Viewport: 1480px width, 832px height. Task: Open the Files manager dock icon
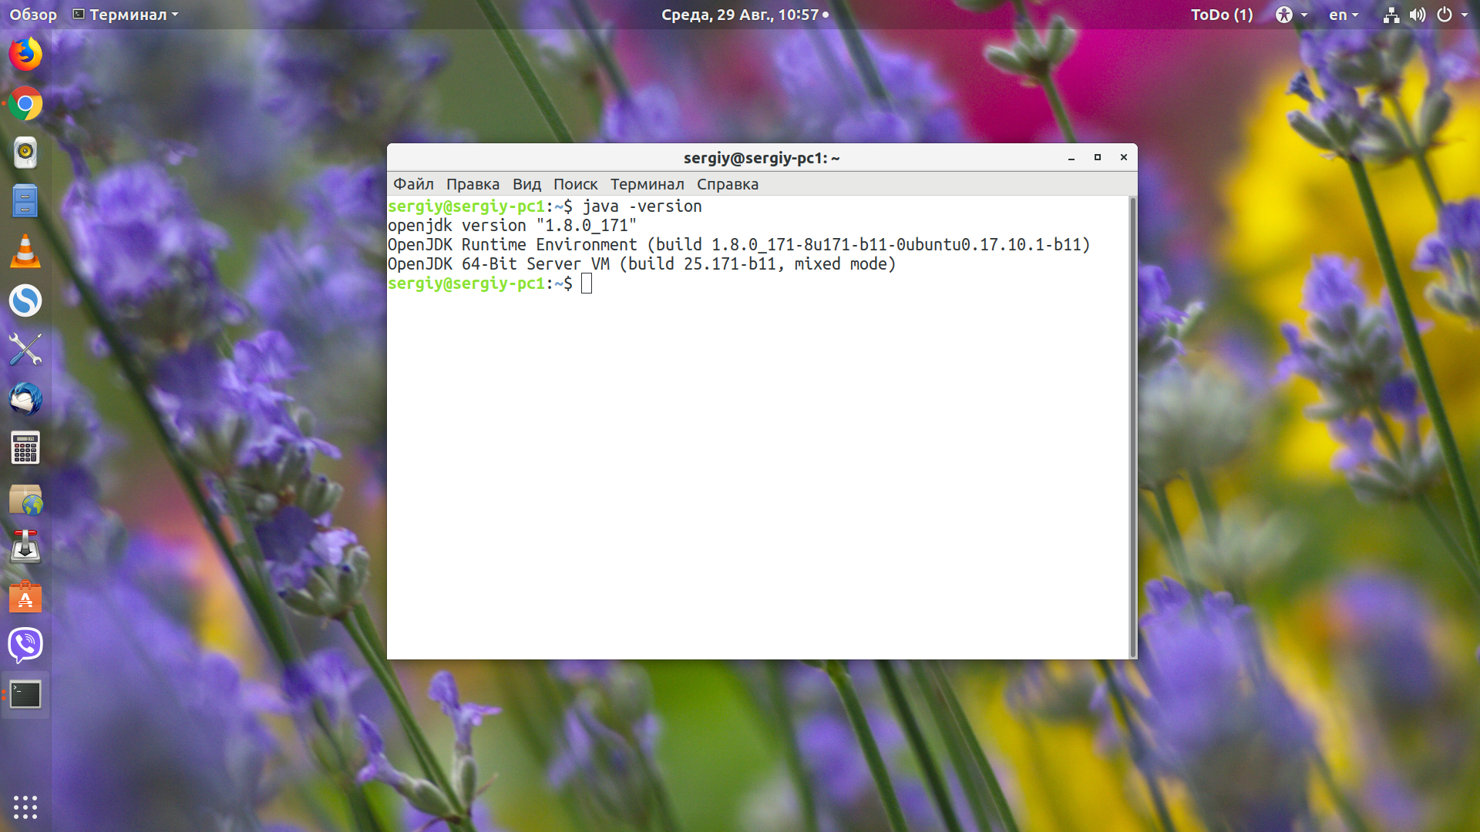click(25, 201)
